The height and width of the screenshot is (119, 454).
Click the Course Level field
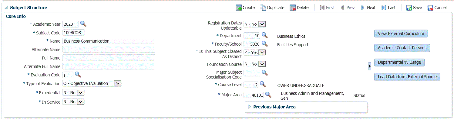(251, 85)
